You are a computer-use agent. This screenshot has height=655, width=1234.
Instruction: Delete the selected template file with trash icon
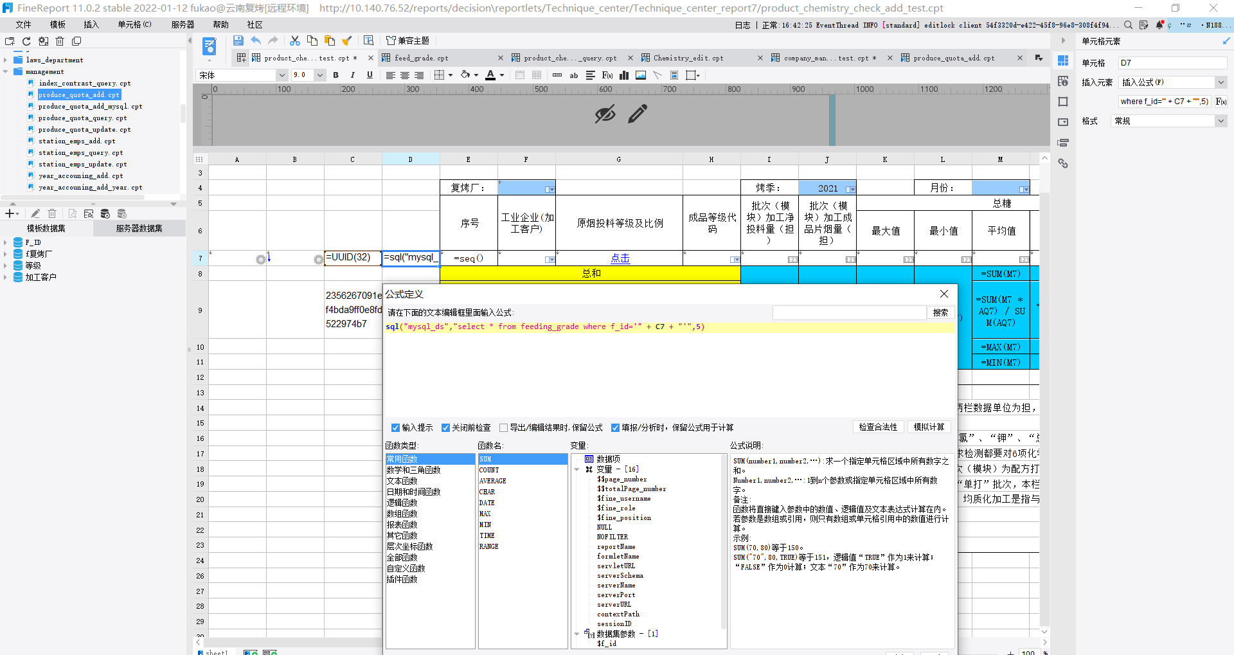60,41
